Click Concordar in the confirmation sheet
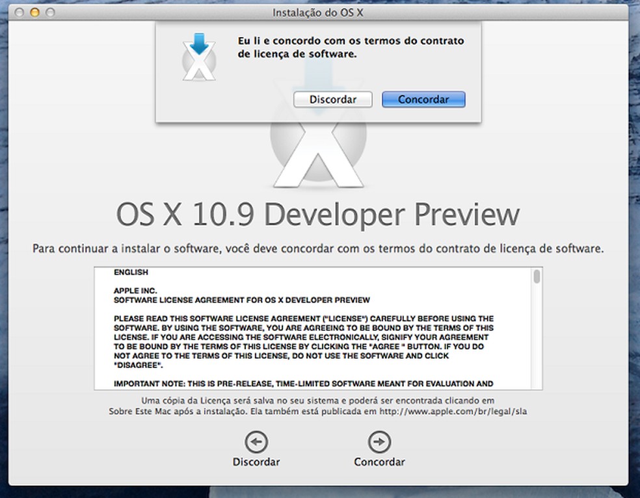Screen dimensions: 640x498 [423, 99]
